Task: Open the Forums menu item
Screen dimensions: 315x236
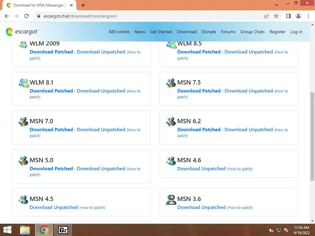Action: pyautogui.click(x=228, y=32)
